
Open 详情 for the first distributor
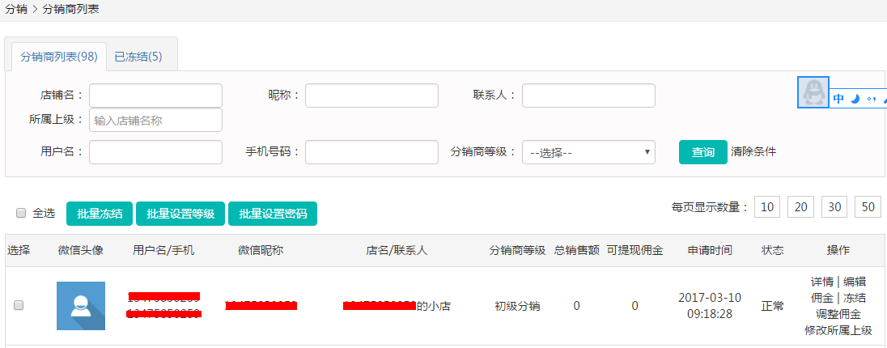[x=821, y=282]
